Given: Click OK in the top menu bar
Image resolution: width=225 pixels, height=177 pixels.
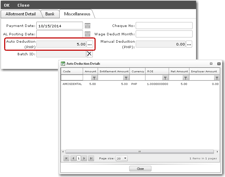Looking at the screenshot, I should [x=7, y=5].
